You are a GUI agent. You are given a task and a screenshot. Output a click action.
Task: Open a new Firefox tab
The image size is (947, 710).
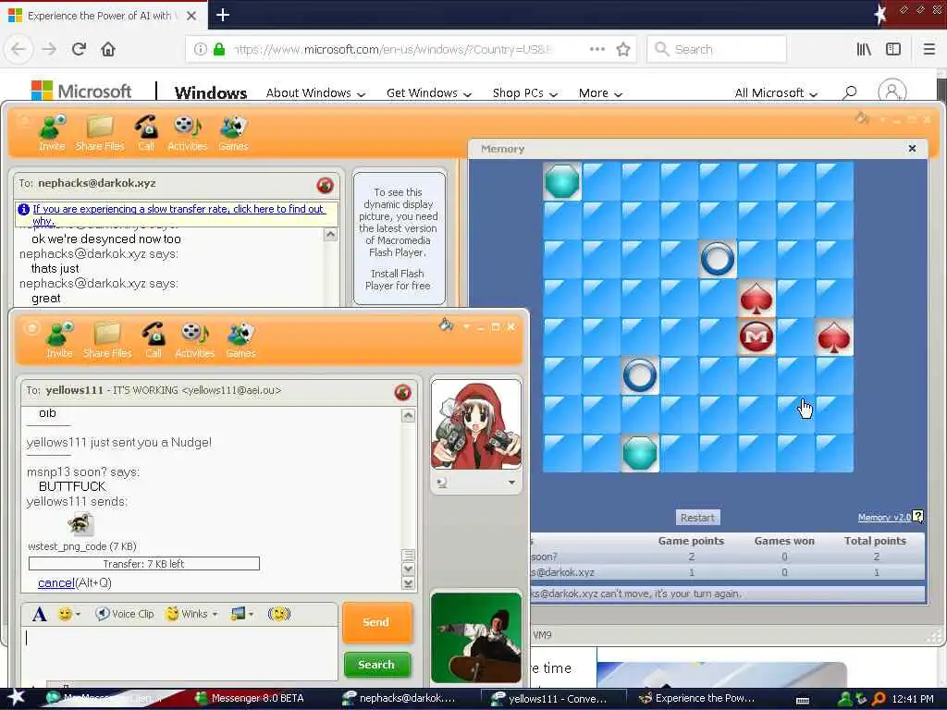[223, 15]
